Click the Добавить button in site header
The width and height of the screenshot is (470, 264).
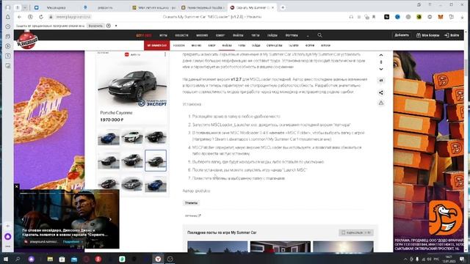pos(402,35)
